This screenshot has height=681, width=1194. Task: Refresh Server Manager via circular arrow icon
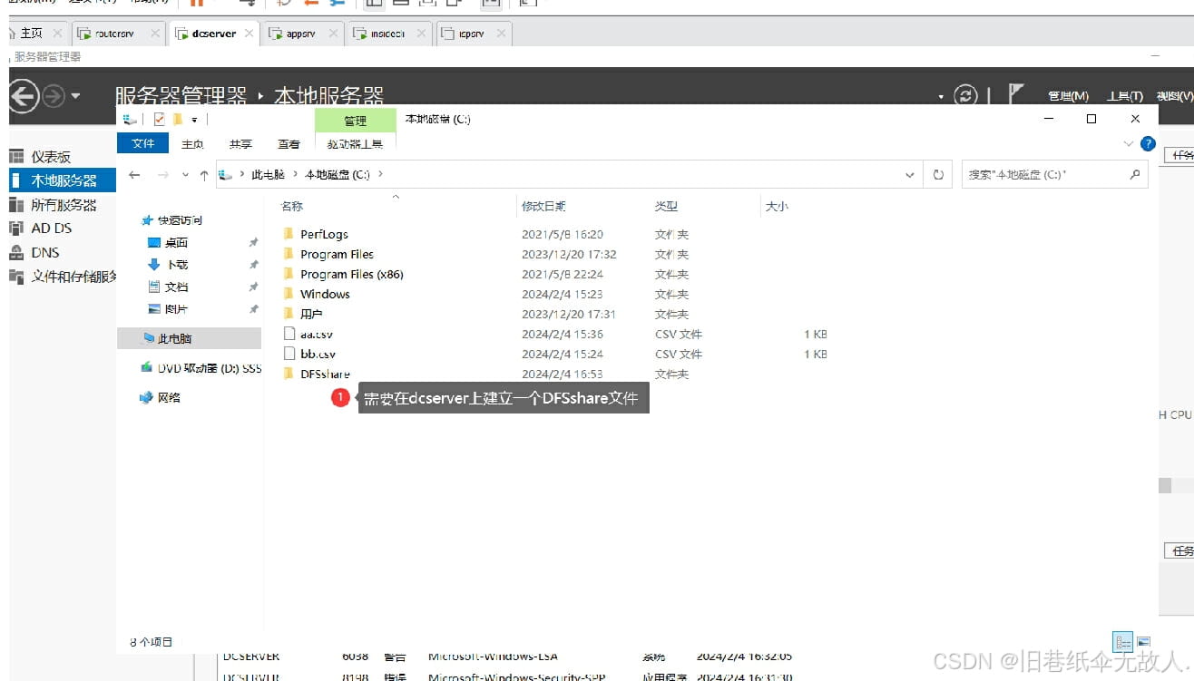click(964, 94)
